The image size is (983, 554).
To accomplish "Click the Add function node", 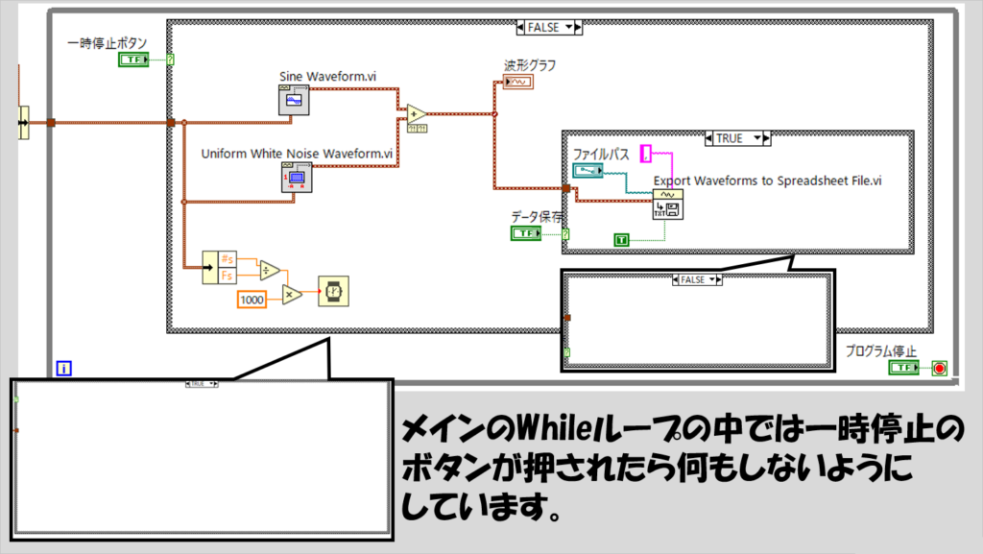I will (418, 115).
